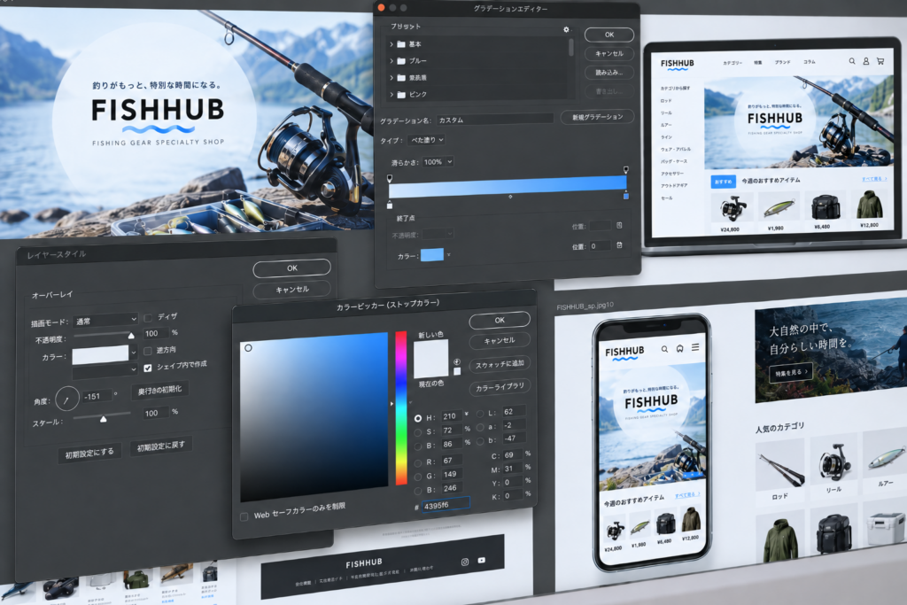Tap the hamburger menu icon in the phone mockup
The height and width of the screenshot is (605, 907).
point(695,347)
